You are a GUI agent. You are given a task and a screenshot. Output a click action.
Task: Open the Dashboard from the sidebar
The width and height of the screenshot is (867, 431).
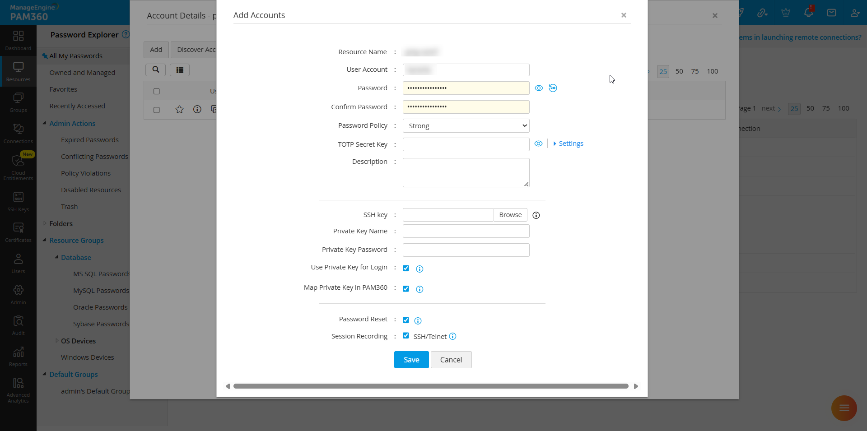(x=18, y=41)
